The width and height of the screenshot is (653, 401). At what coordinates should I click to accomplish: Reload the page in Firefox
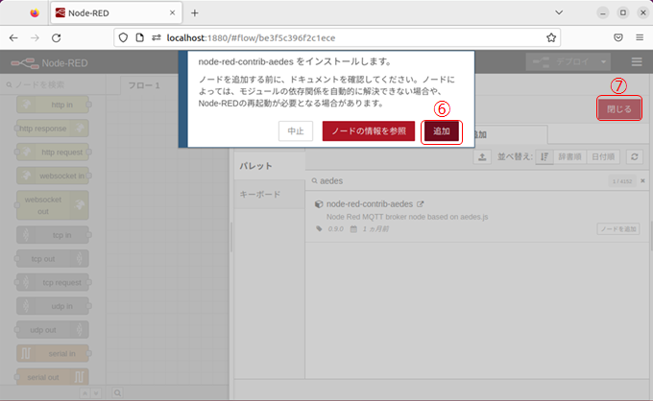click(x=57, y=37)
